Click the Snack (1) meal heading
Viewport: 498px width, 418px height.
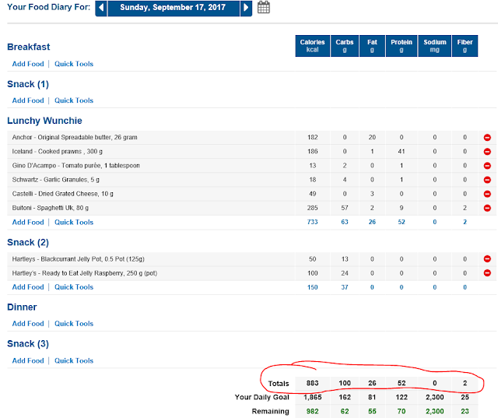pos(28,84)
